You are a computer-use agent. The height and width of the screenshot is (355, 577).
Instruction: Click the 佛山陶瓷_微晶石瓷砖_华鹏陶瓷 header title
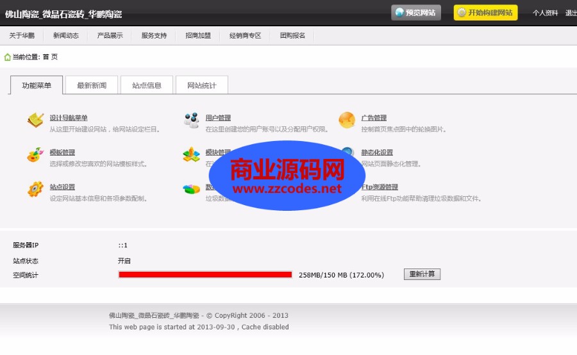63,14
